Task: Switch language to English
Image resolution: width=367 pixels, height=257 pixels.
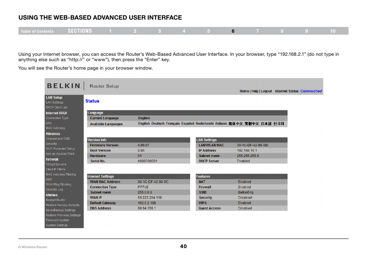Action: point(144,123)
